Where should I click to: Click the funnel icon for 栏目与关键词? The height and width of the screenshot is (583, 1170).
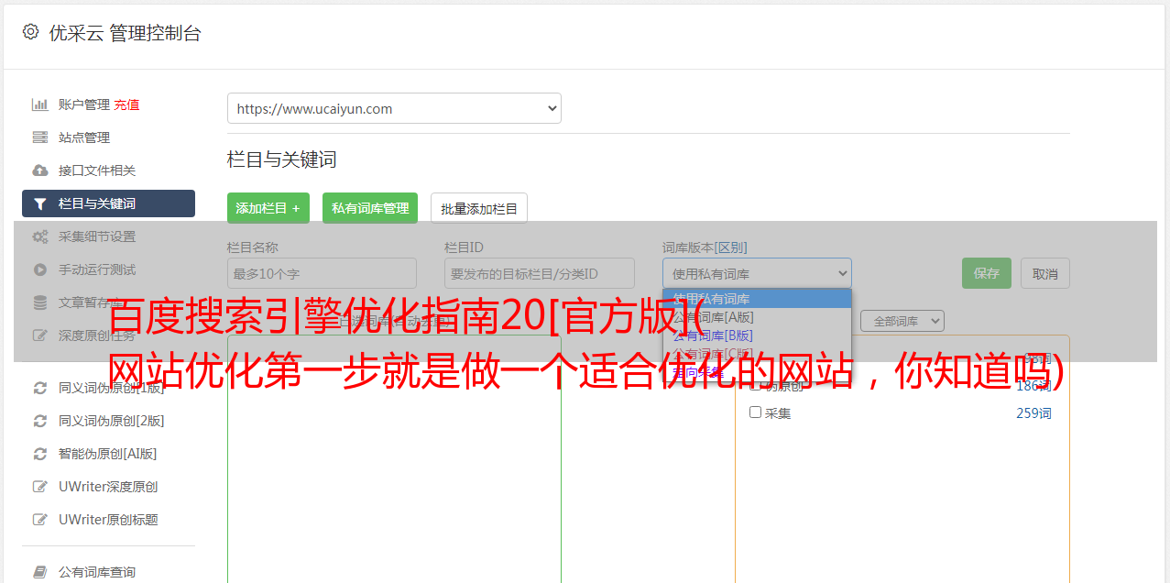[39, 203]
